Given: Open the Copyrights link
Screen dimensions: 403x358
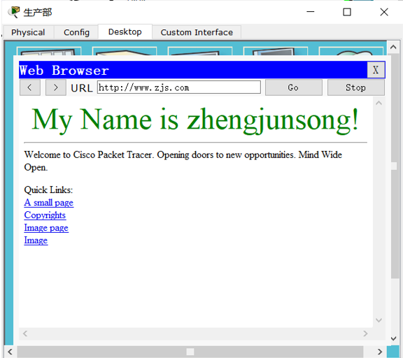Looking at the screenshot, I should (45, 215).
